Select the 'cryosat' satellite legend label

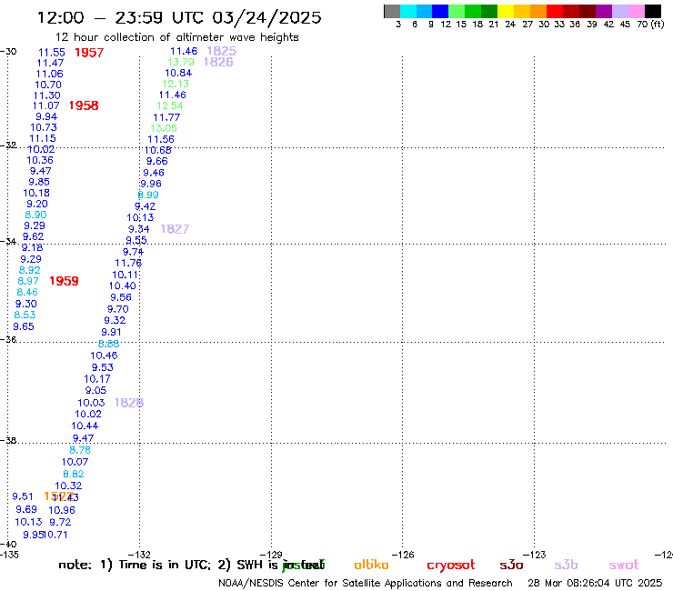pos(451,566)
